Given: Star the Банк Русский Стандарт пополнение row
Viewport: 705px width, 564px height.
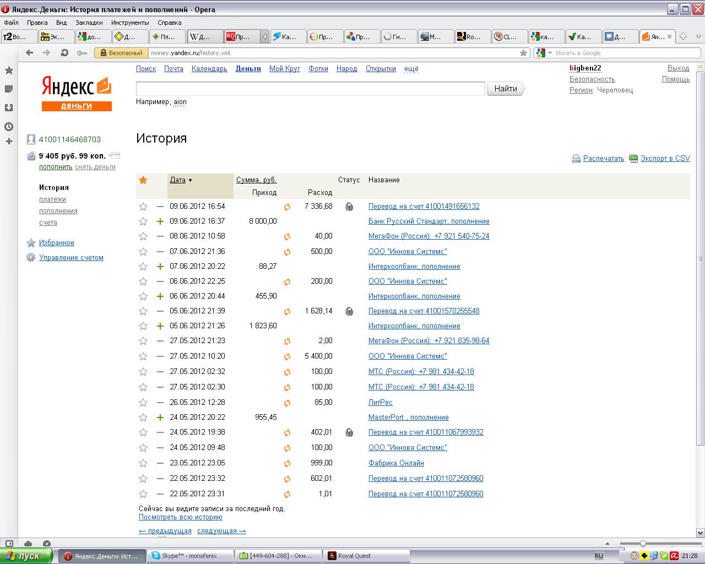Looking at the screenshot, I should click(143, 221).
